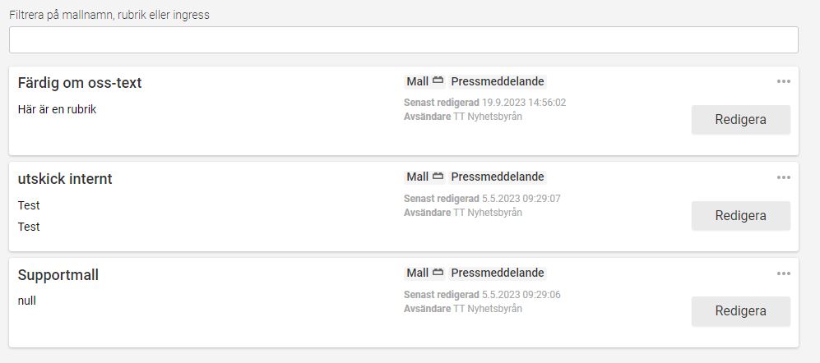The image size is (820, 363).
Task: Select Pressmeddelande tag on Supportmall card
Action: [498, 273]
